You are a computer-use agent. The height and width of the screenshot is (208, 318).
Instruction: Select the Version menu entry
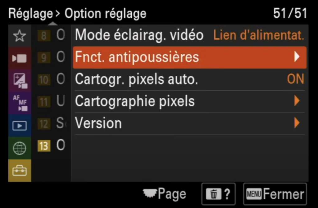98,123
